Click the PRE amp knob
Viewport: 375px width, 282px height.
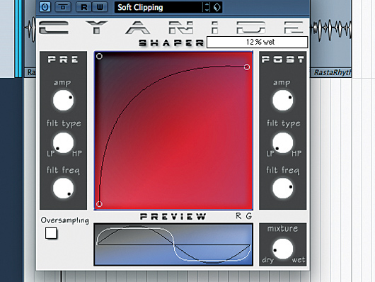click(63, 100)
